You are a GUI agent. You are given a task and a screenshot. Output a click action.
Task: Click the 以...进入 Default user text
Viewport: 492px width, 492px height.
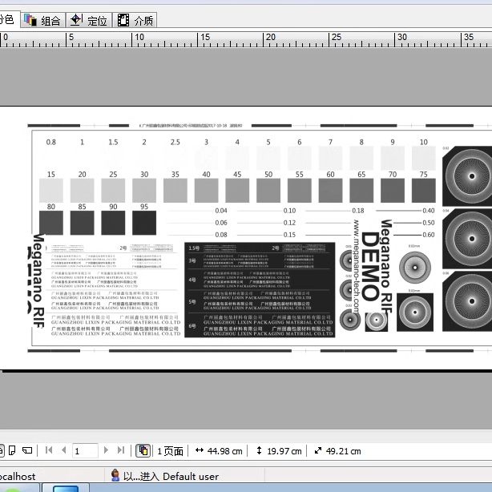[171, 476]
